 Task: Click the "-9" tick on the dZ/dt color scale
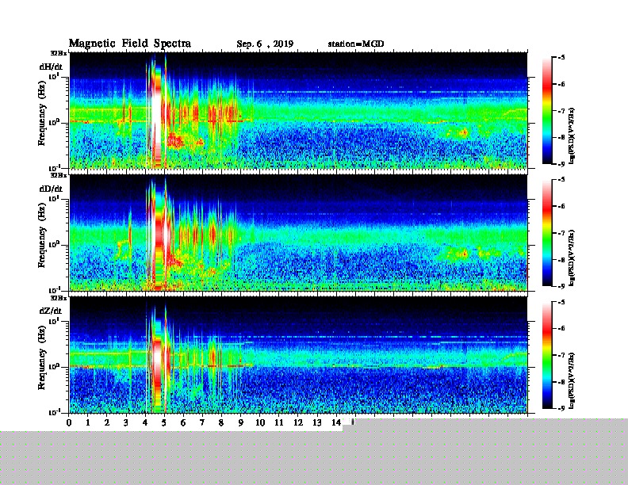561,408
